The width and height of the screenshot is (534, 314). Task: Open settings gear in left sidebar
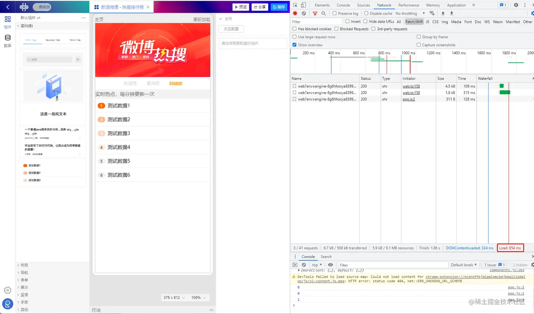[x=7, y=290]
